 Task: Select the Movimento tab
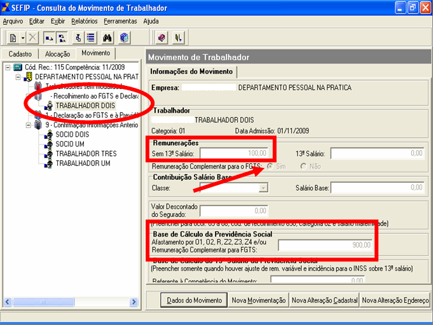[95, 53]
